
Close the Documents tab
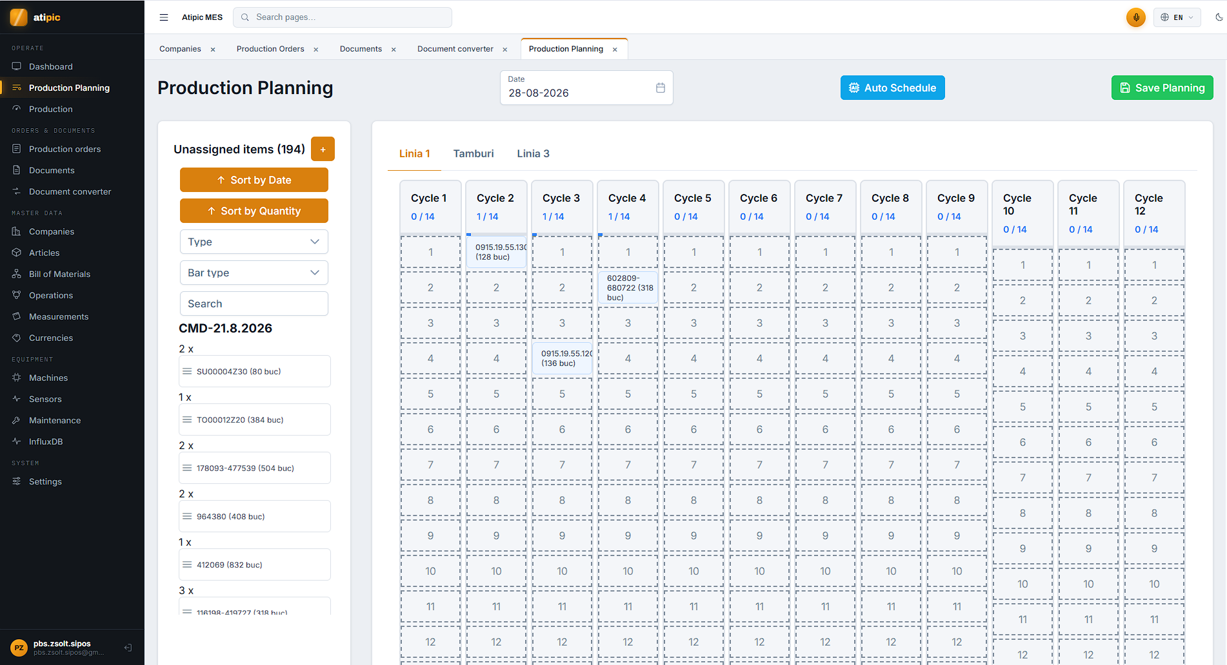(394, 50)
